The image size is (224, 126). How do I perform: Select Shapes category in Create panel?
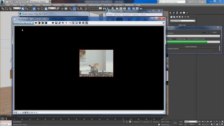[x=174, y=17]
